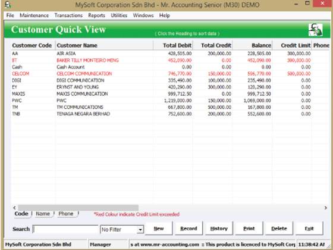Select the AIR ASIA customer row
Image resolution: width=333 pixels, height=250 pixels.
[170, 54]
